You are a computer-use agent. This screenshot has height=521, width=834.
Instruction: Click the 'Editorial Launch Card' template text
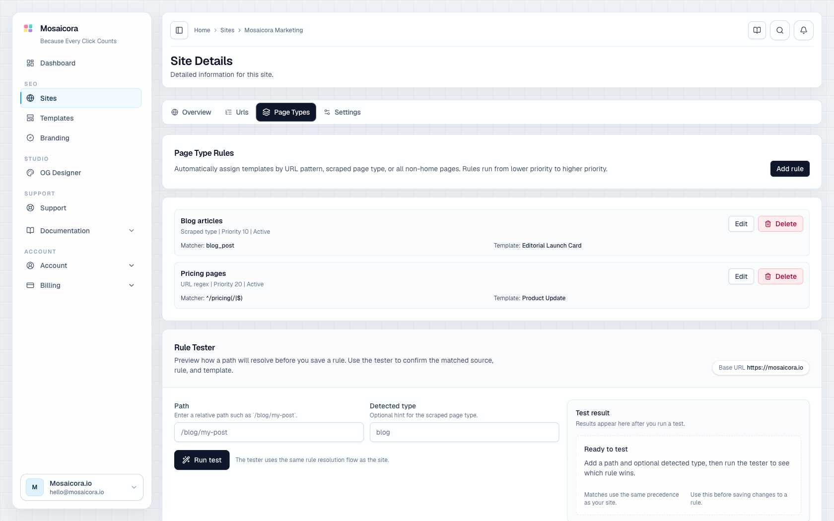click(552, 246)
